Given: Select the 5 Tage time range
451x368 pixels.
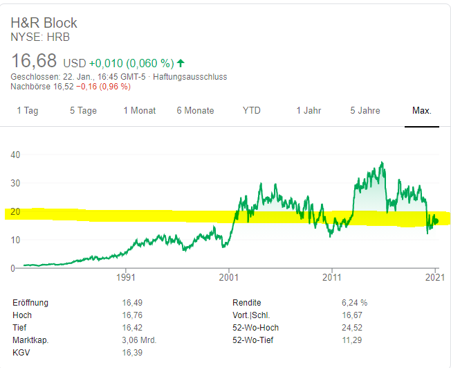Looking at the screenshot, I should pyautogui.click(x=83, y=111).
